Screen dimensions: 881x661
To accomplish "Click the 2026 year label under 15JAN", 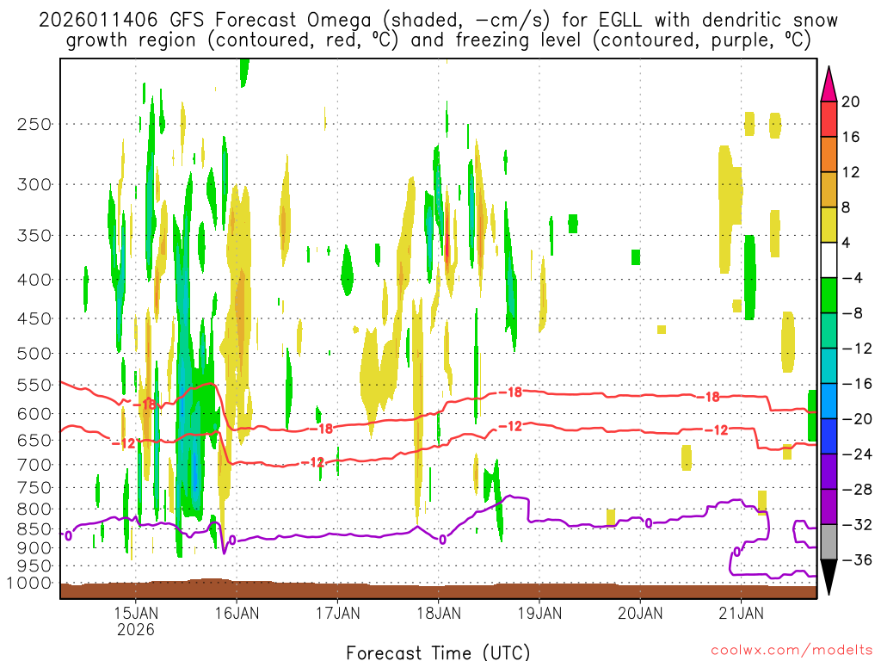I will click(x=135, y=629).
